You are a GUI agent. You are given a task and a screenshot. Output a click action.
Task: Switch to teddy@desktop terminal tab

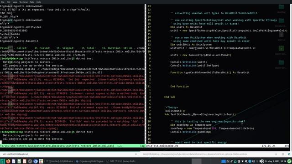pos(209,154)
